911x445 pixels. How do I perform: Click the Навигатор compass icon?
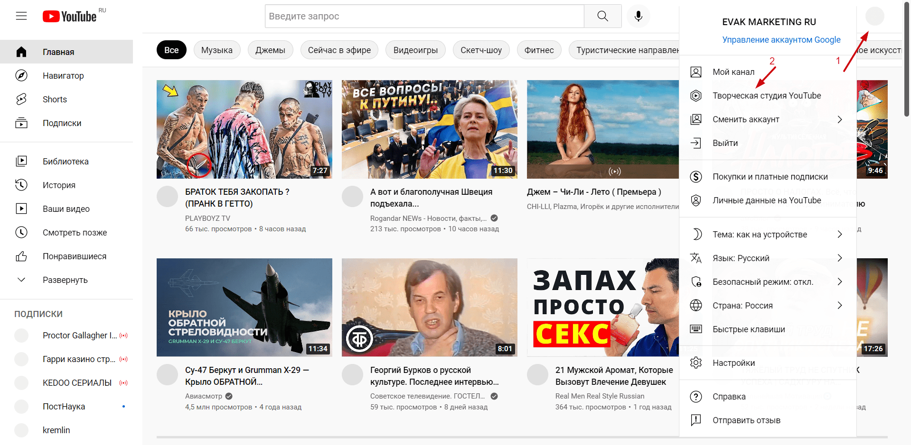pos(21,75)
